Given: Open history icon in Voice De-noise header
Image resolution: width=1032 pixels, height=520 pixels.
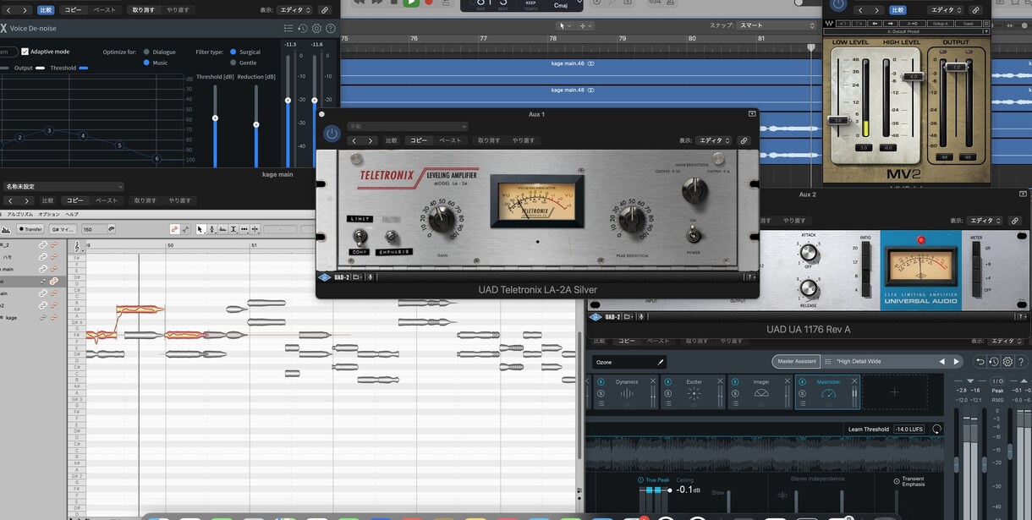Looking at the screenshot, I should click(x=303, y=29).
